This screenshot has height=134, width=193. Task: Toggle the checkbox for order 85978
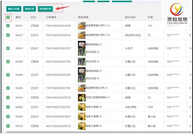click(8, 126)
